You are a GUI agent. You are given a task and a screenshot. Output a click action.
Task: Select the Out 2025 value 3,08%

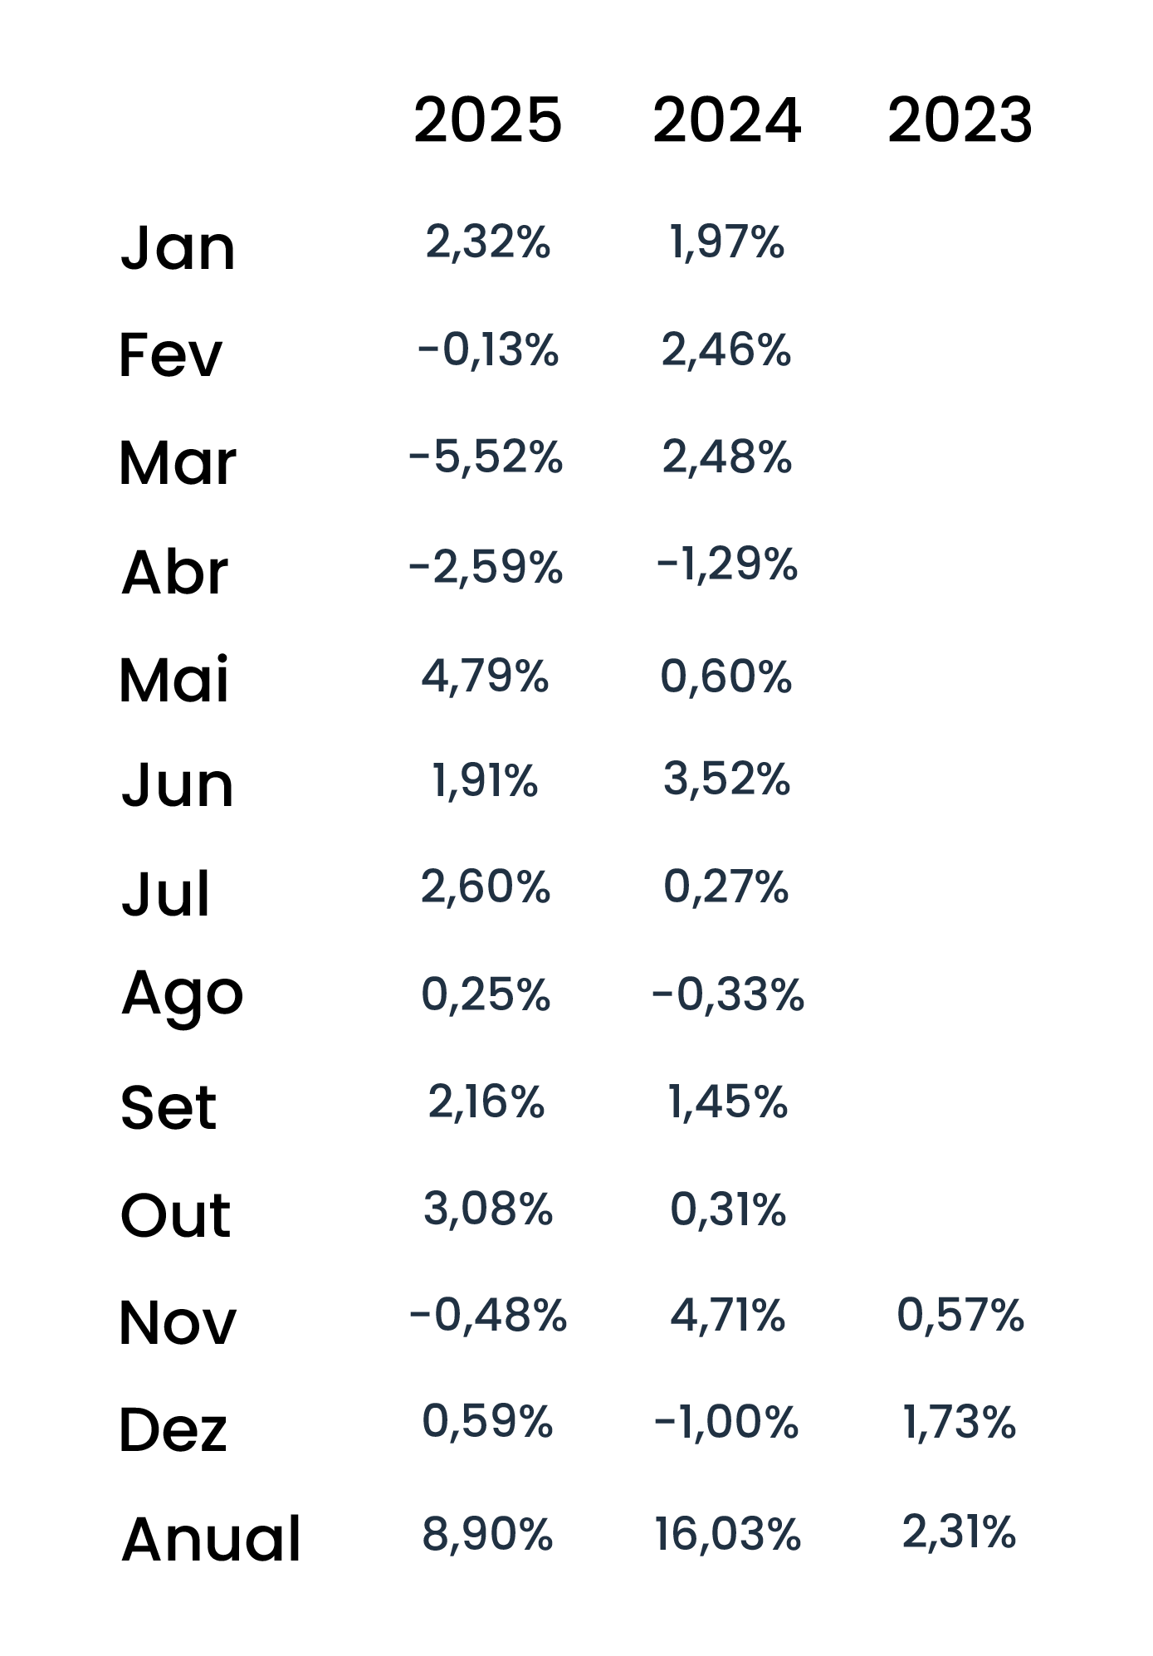point(488,1209)
